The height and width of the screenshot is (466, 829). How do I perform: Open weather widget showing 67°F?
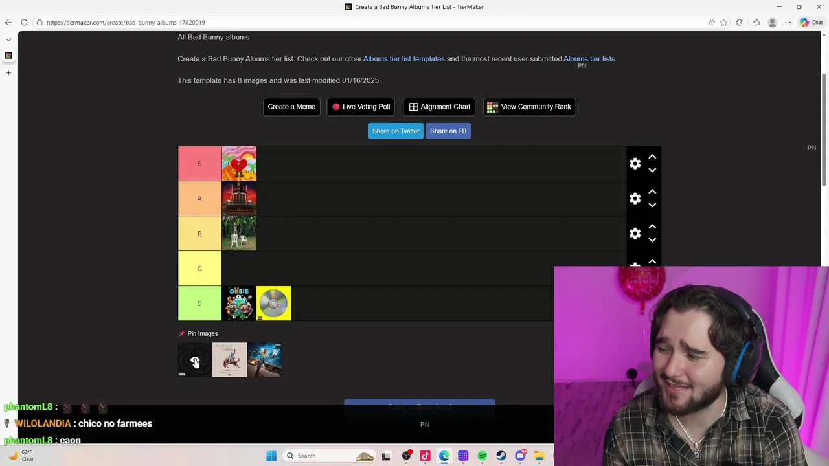click(x=21, y=456)
